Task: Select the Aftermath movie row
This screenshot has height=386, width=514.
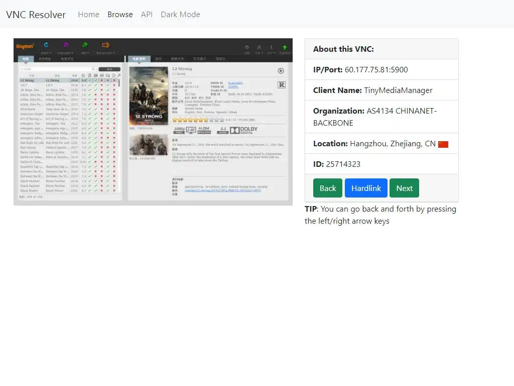Action: tap(68, 109)
